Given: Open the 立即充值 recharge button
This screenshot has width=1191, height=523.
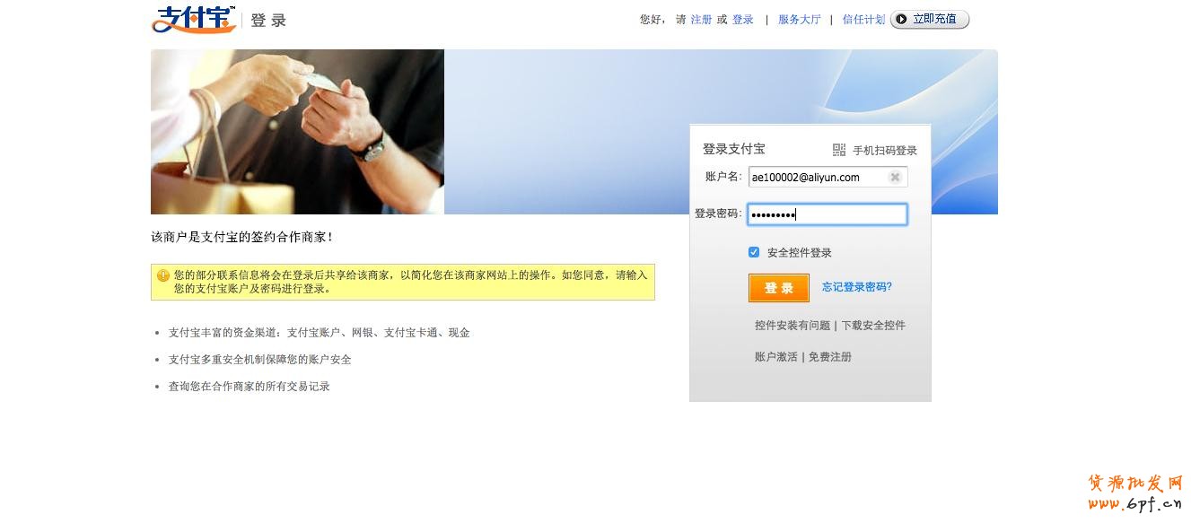Looking at the screenshot, I should 930,19.
